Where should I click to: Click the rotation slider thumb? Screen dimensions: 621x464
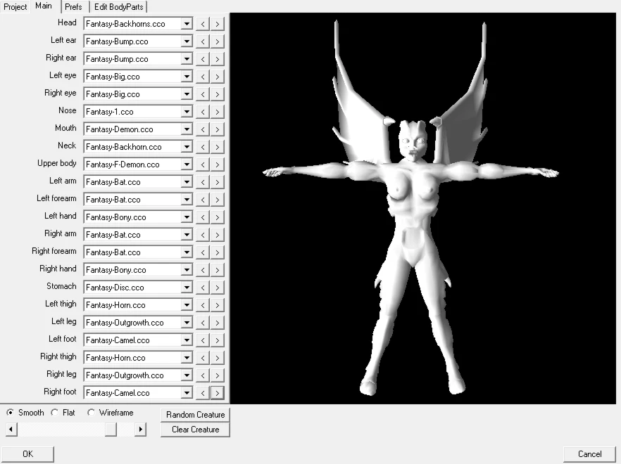click(x=111, y=429)
